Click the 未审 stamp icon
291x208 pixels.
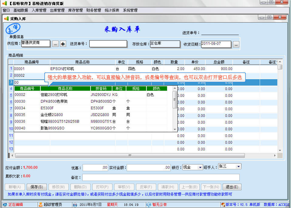point(13,28)
